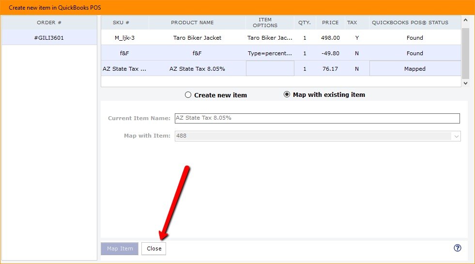Select the f&F discount product row
475x264 pixels.
(197, 53)
